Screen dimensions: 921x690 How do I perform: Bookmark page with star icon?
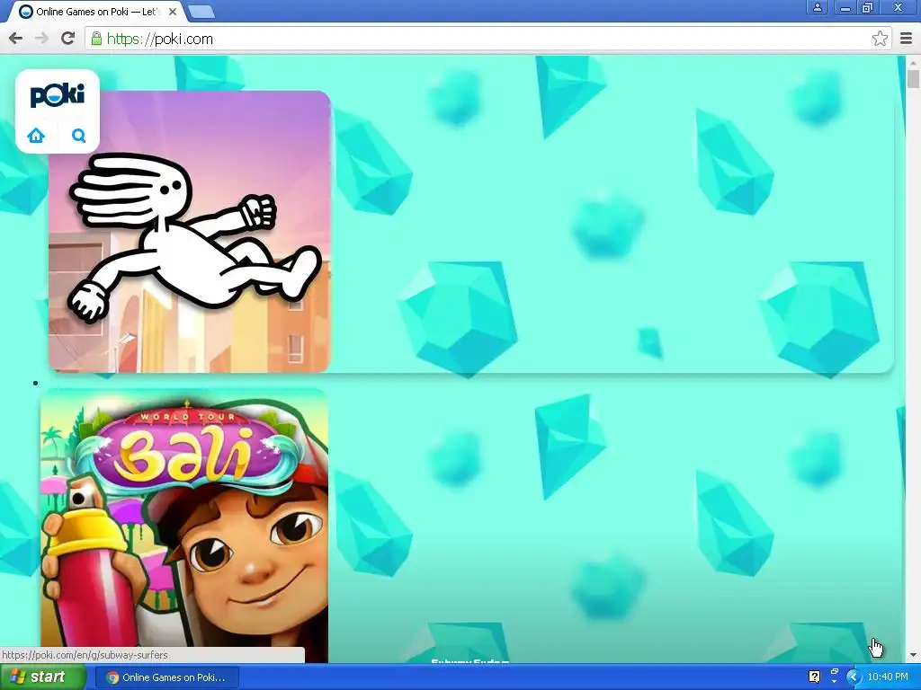pos(880,39)
